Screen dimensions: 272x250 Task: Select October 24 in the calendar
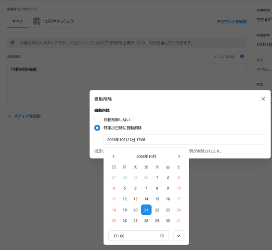tap(179, 210)
